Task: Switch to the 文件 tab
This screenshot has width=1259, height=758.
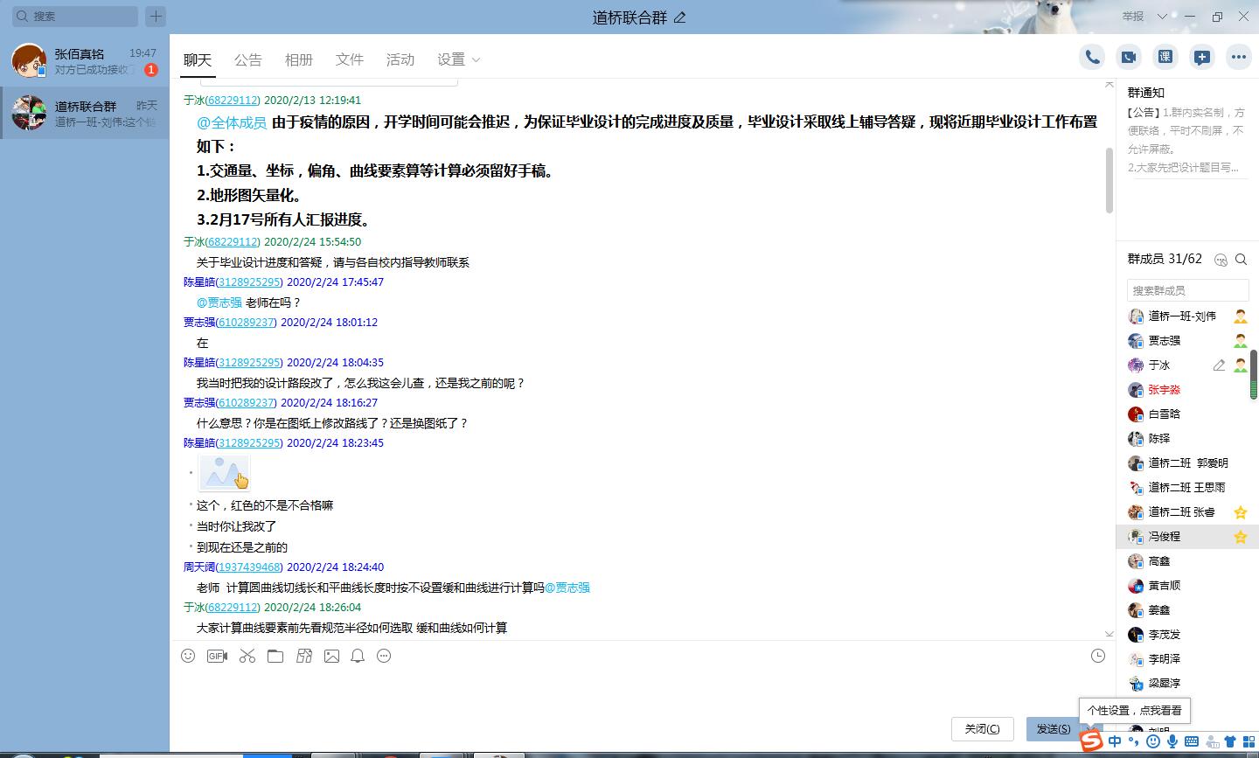Action: 350,59
